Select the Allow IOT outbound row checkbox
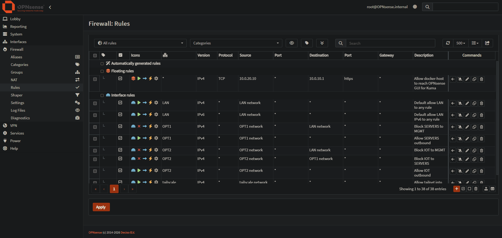 pyautogui.click(x=95, y=171)
